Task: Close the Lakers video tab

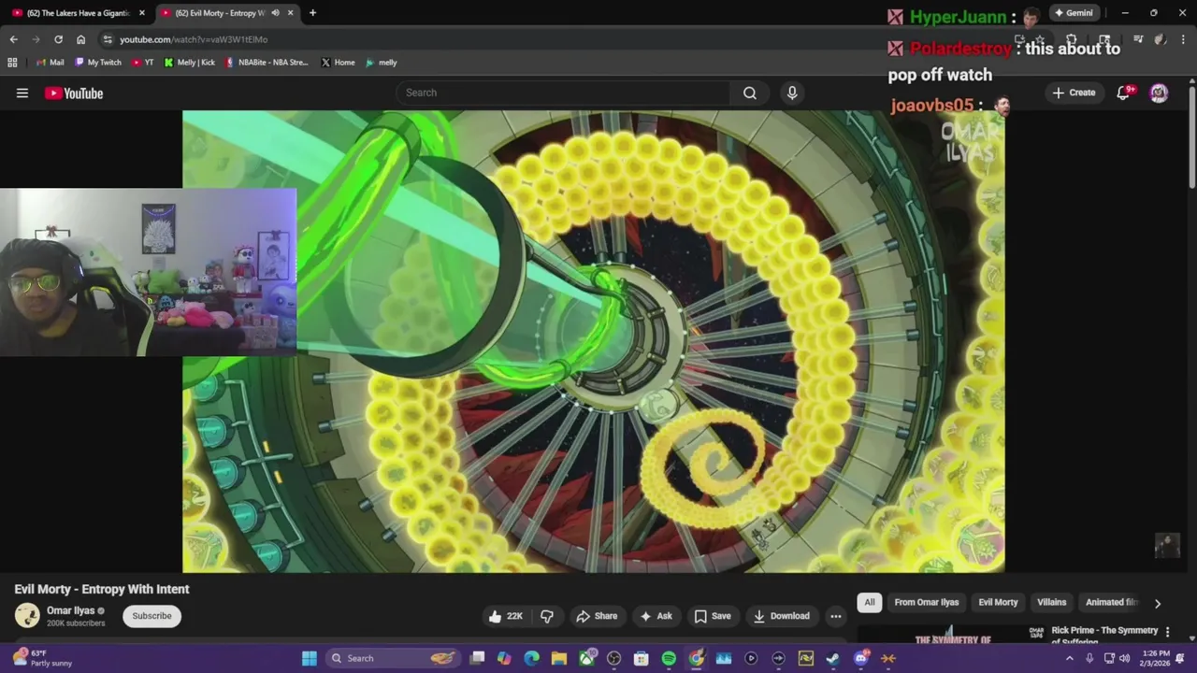Action: point(142,13)
